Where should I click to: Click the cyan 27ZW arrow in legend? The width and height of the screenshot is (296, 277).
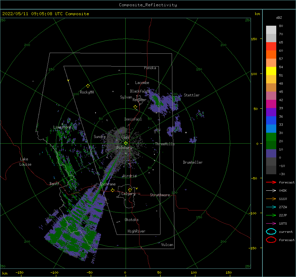271,207
